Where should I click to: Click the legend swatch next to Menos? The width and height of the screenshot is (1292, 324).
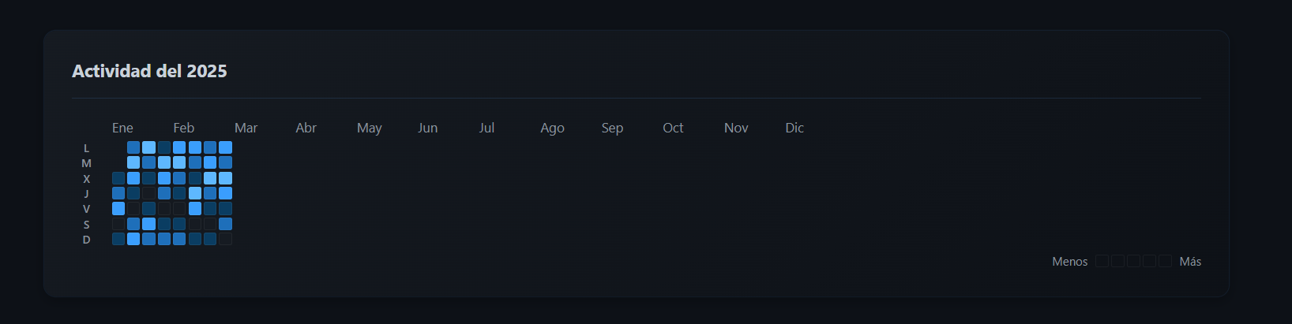tap(1102, 261)
